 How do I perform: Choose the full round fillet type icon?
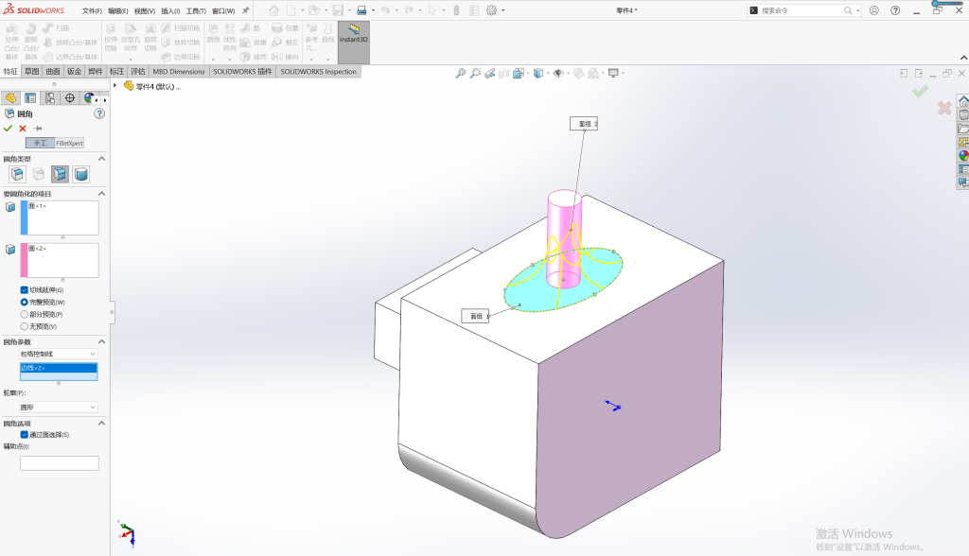click(81, 174)
